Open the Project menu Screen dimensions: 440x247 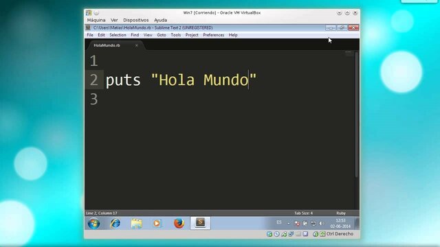tap(192, 35)
